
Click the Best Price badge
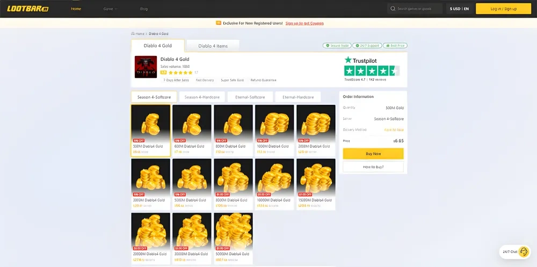pyautogui.click(x=395, y=46)
